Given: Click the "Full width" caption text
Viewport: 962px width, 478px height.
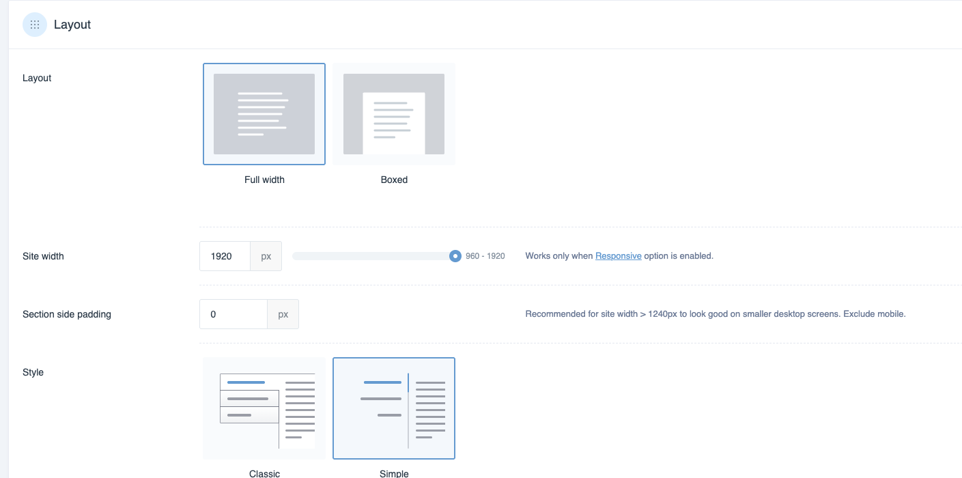Looking at the screenshot, I should click(x=264, y=180).
